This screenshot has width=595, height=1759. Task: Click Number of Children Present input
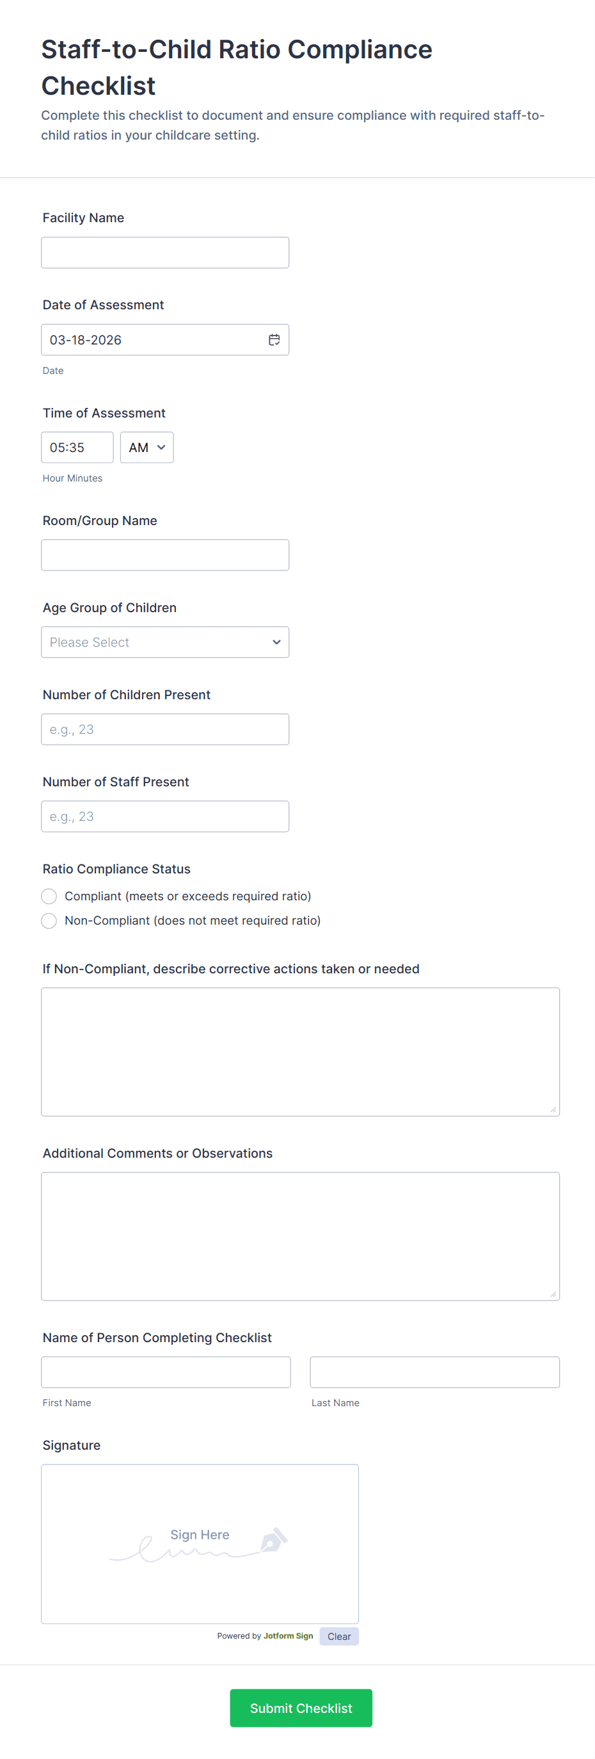[x=165, y=729]
